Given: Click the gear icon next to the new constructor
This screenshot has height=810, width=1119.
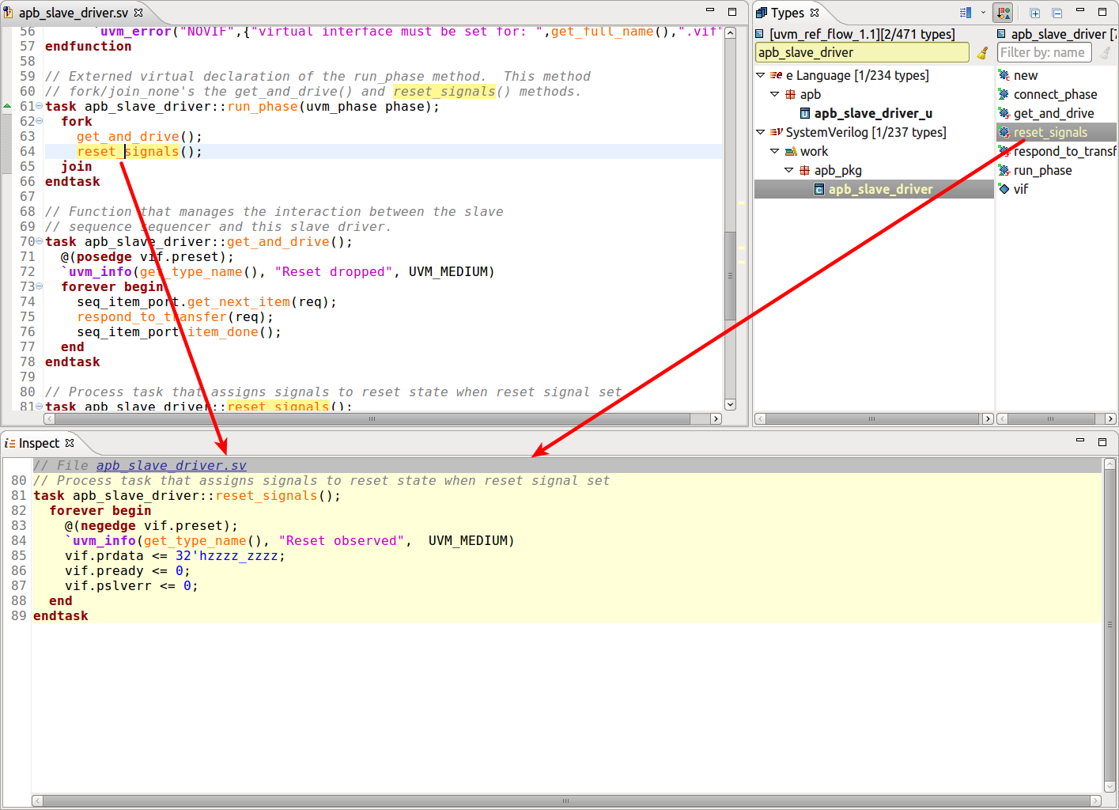Looking at the screenshot, I should 1003,75.
